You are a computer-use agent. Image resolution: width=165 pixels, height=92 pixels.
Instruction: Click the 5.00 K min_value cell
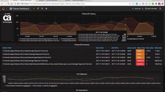(148, 51)
